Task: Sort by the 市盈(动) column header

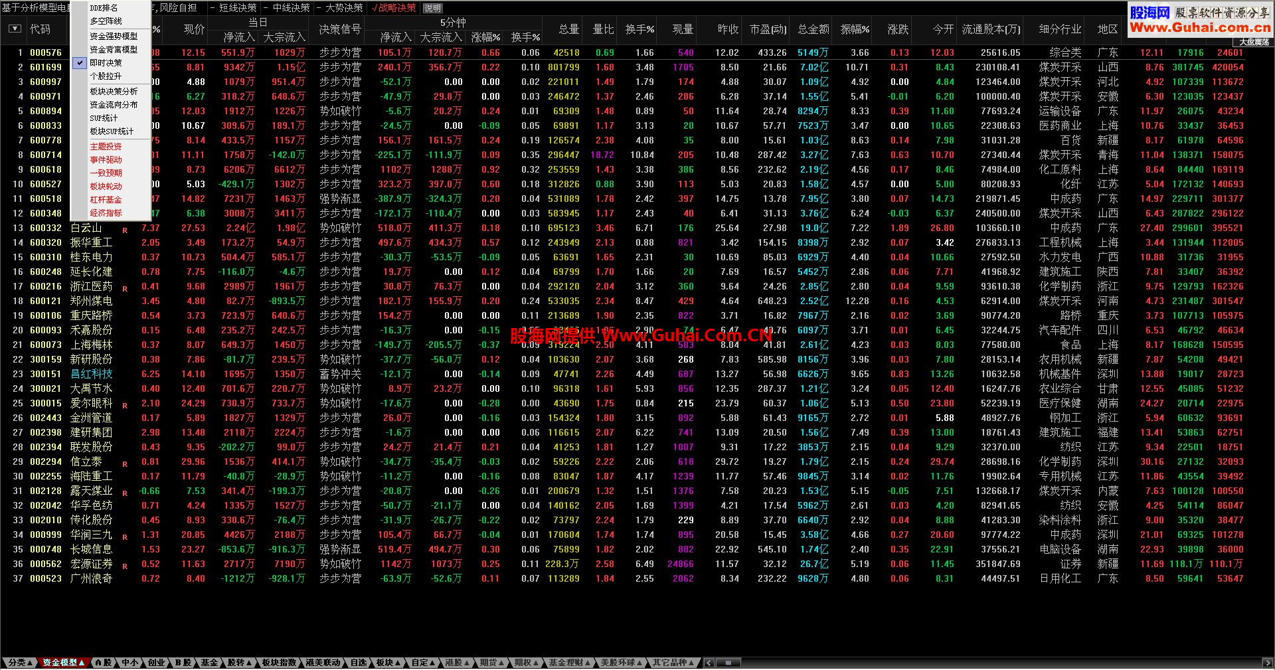Action: 768,29
